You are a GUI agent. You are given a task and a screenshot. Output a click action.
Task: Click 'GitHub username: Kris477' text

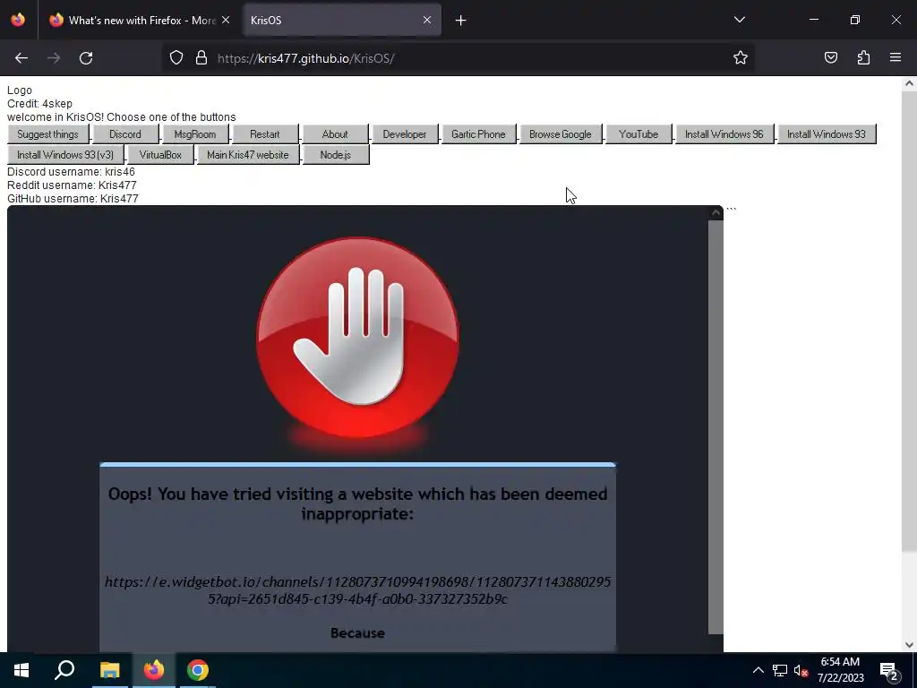(73, 199)
